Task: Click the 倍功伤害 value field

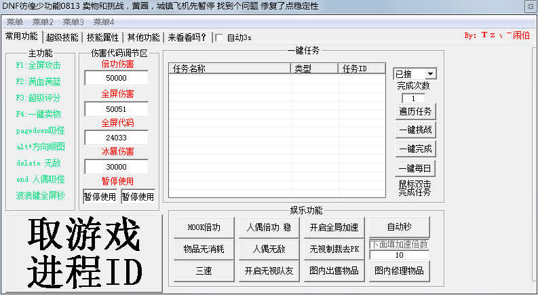Action: [116, 78]
